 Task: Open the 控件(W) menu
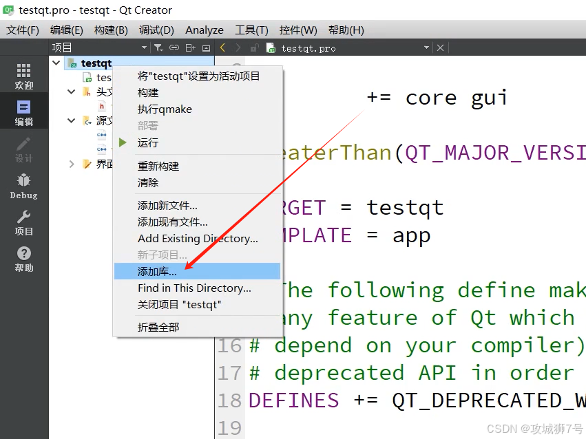tap(298, 30)
